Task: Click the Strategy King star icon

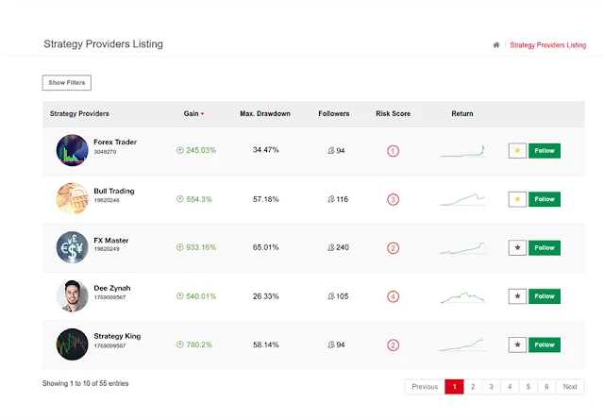Action: point(517,345)
